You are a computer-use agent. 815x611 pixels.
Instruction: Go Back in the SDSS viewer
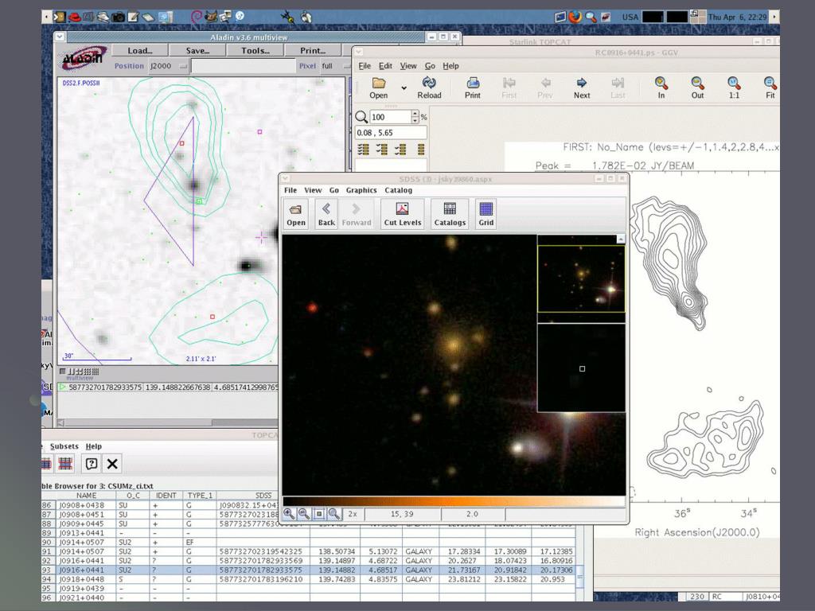pyautogui.click(x=326, y=214)
